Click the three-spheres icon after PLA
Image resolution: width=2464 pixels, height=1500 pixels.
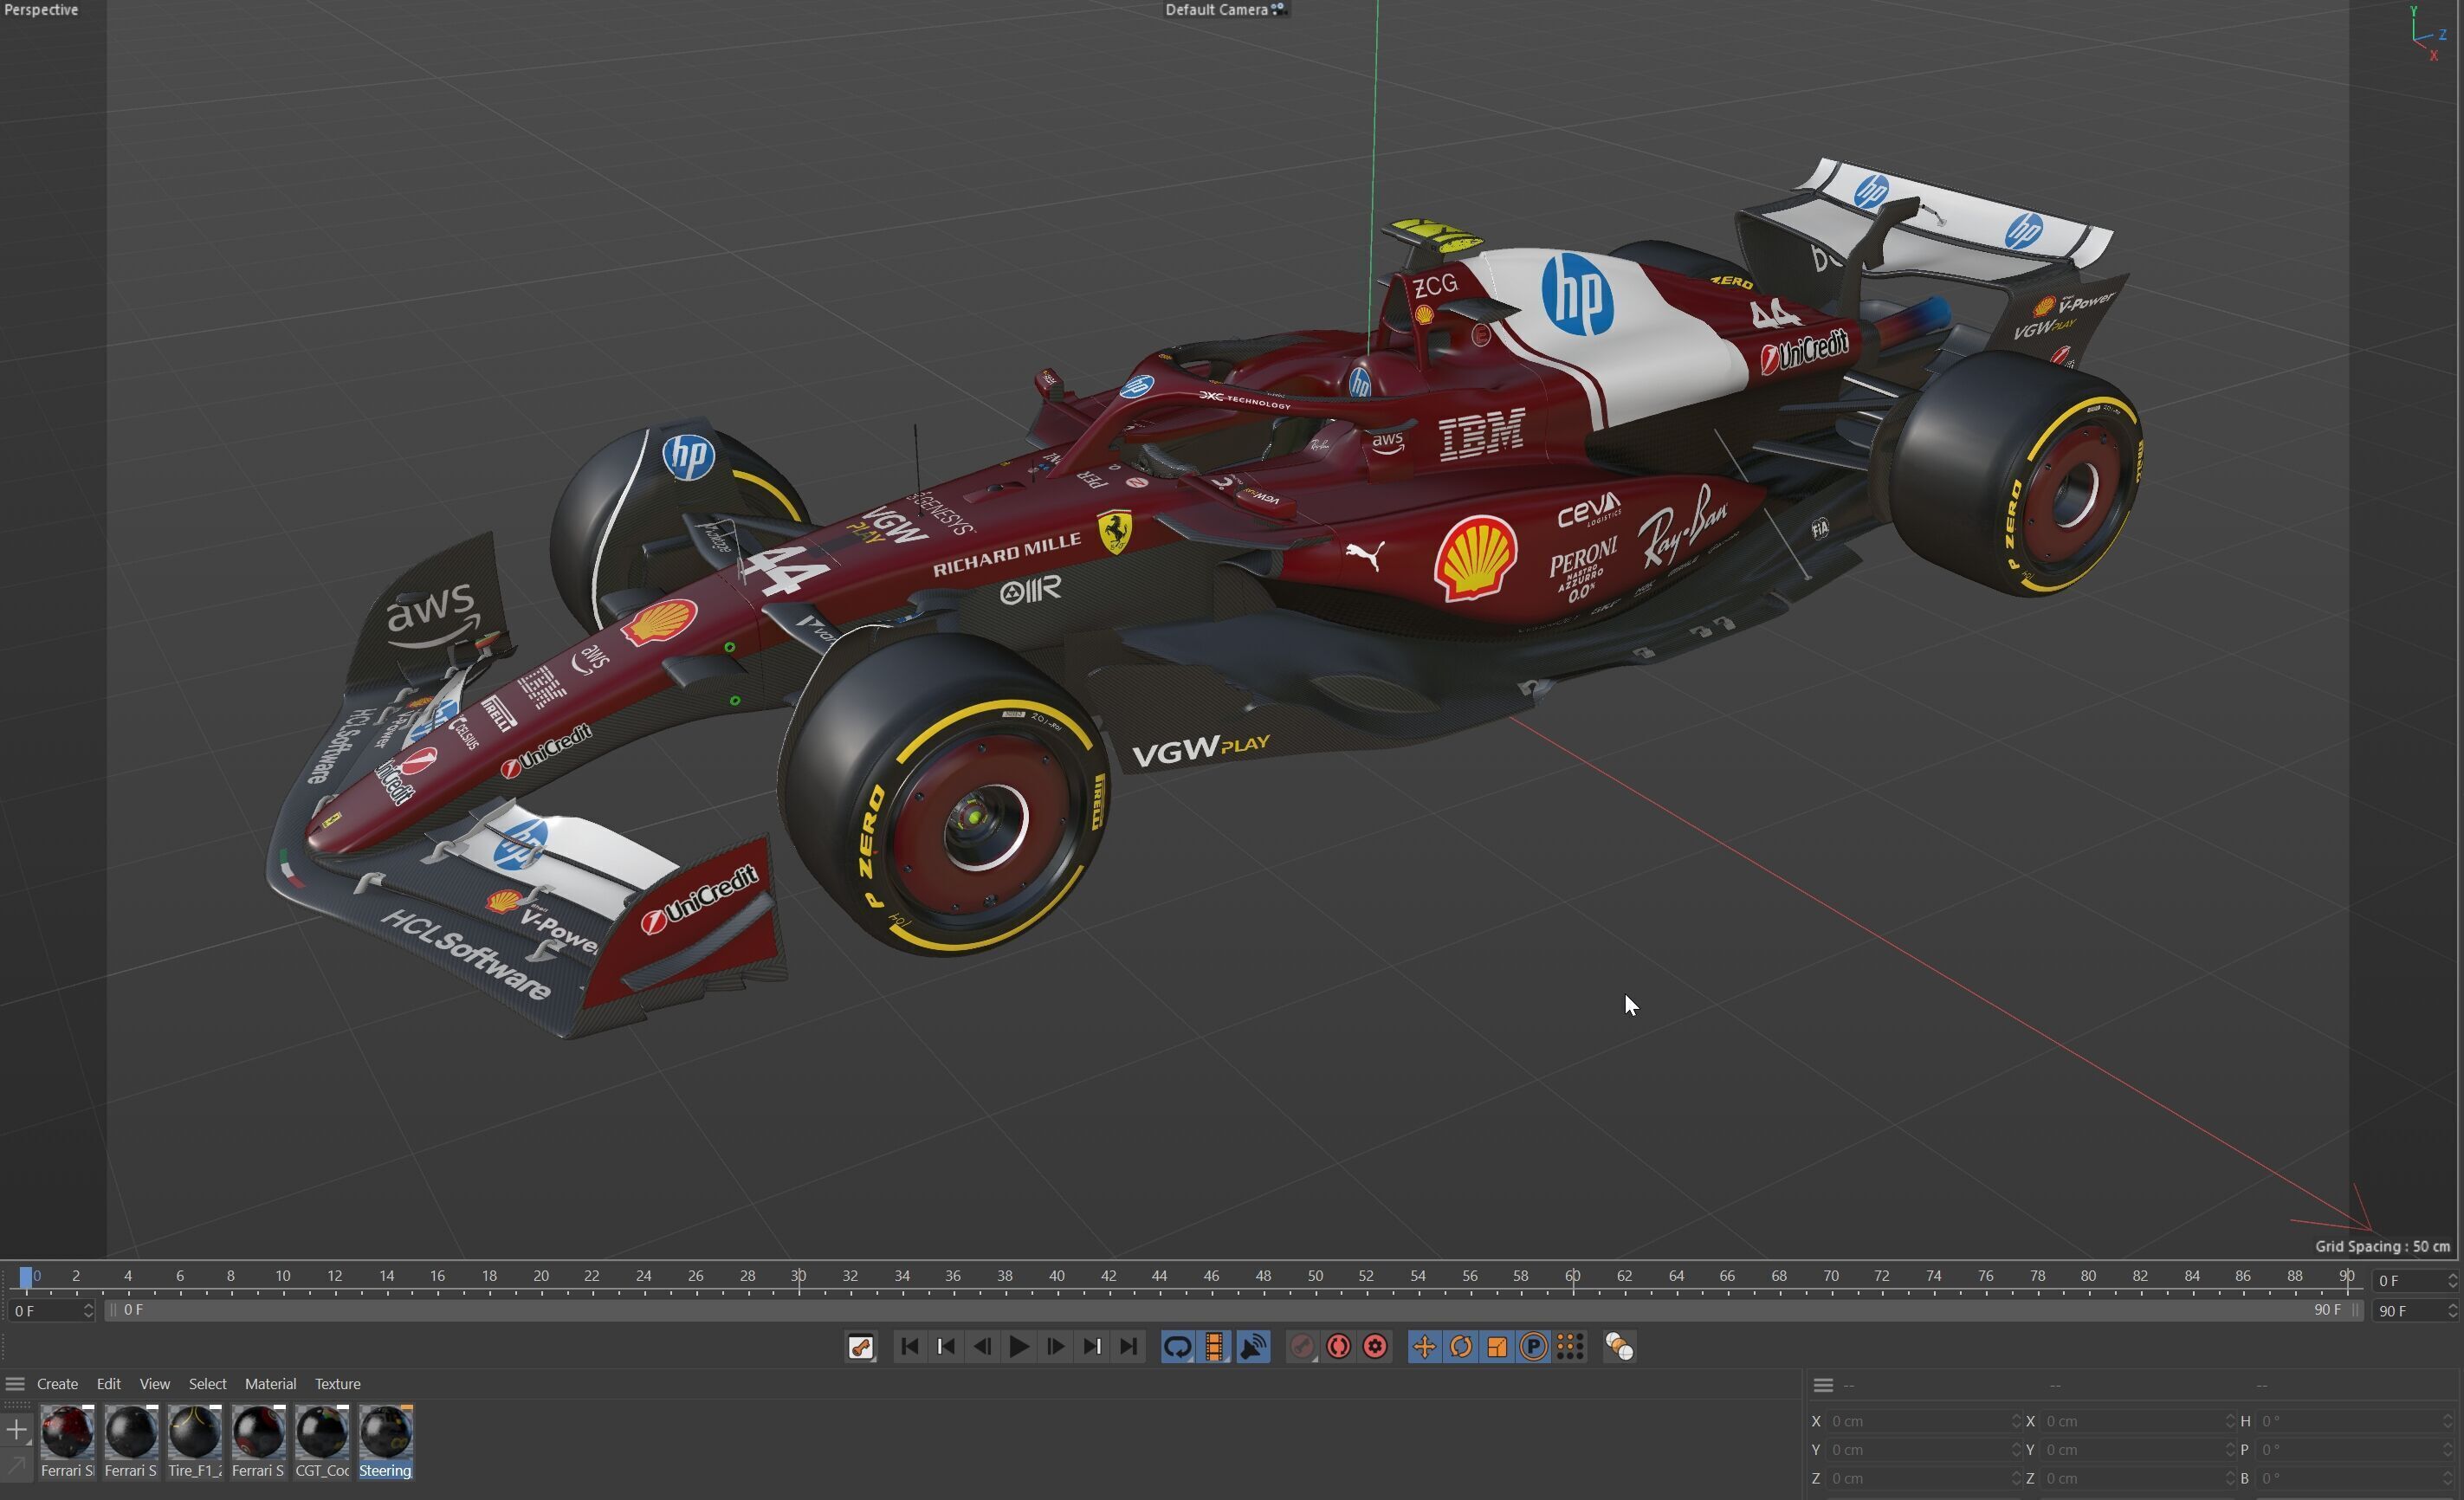pyautogui.click(x=1619, y=1347)
